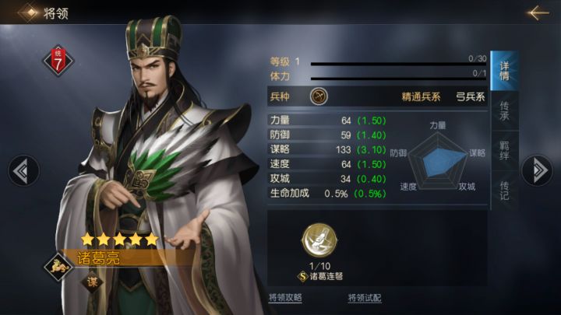Click the 体力 stamina bar
561x315 pixels.
pyautogui.click(x=398, y=78)
